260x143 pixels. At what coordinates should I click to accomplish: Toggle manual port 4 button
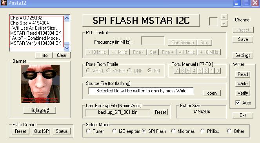194,71
